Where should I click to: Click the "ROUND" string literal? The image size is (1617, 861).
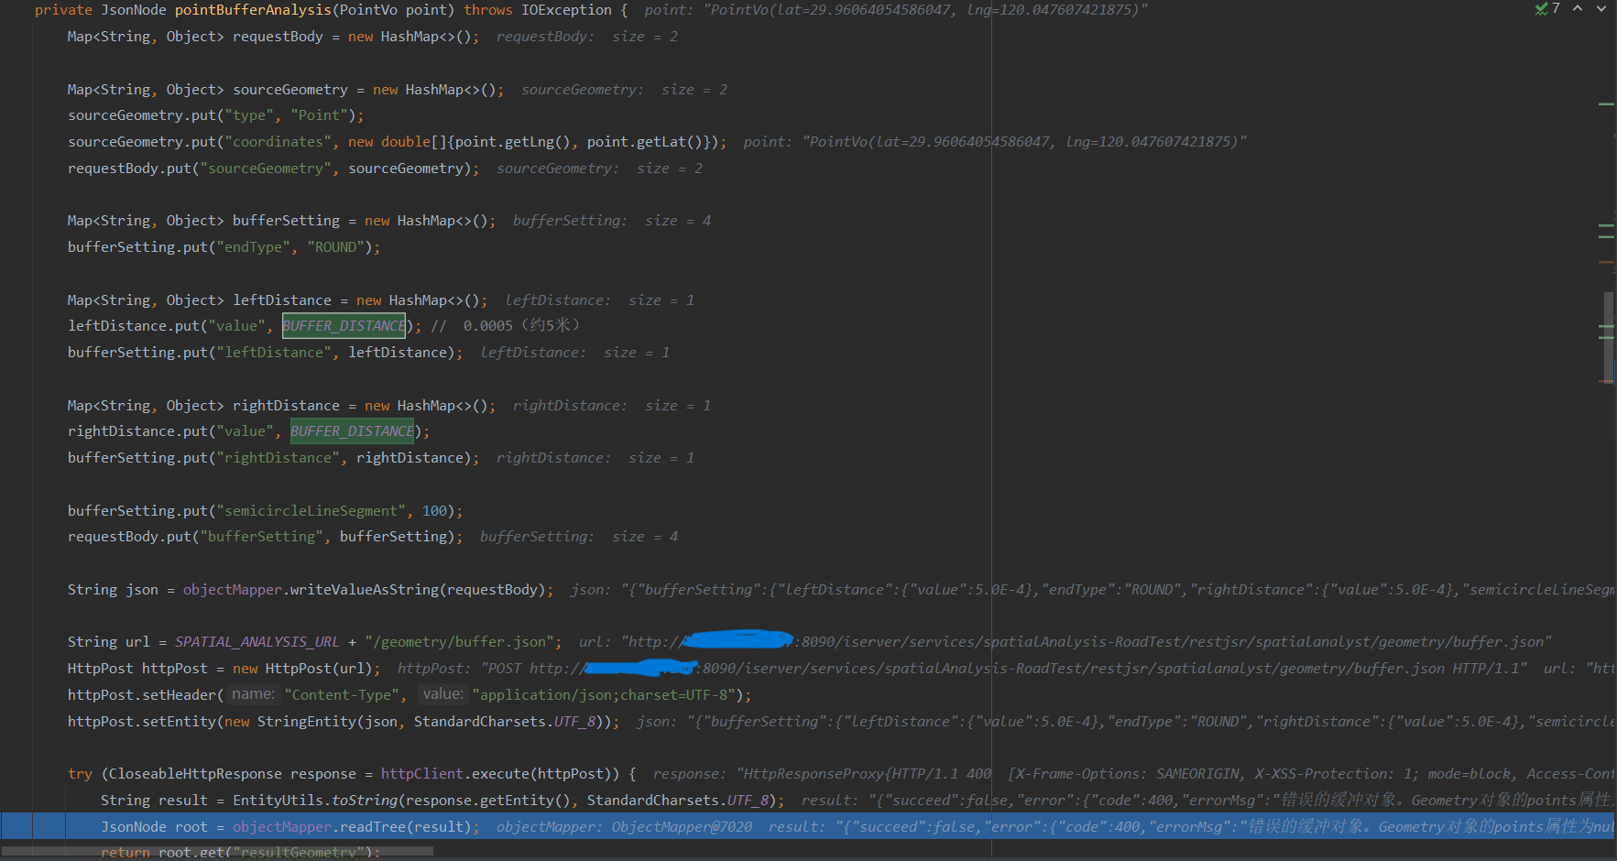tap(335, 247)
